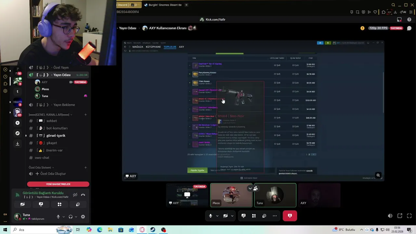
Task: Turn on camera in call controls bar
Action: click(x=226, y=216)
